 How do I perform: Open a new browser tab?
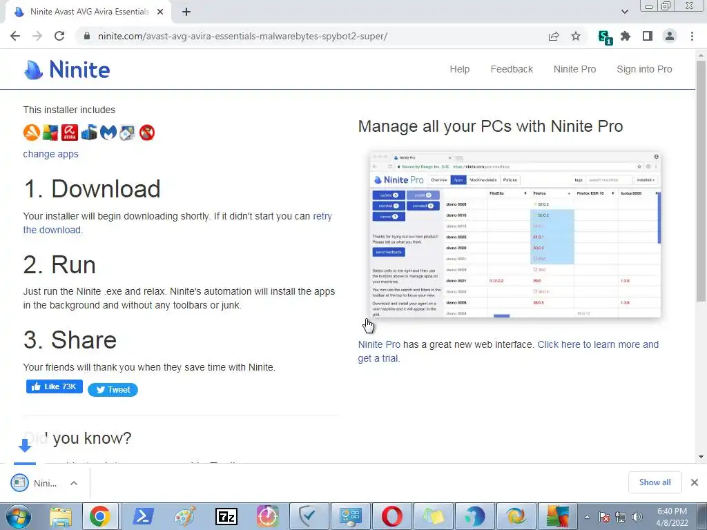pos(186,12)
